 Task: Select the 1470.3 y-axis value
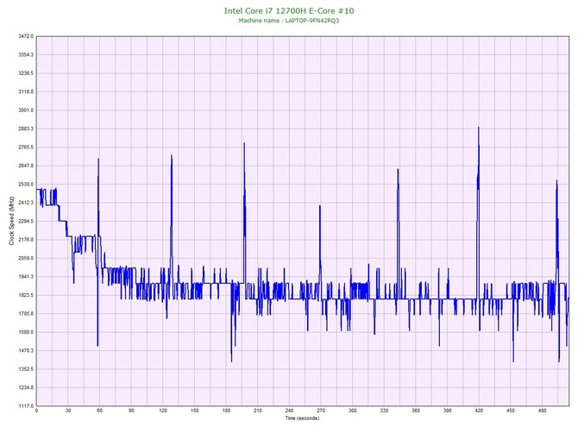(x=26, y=350)
